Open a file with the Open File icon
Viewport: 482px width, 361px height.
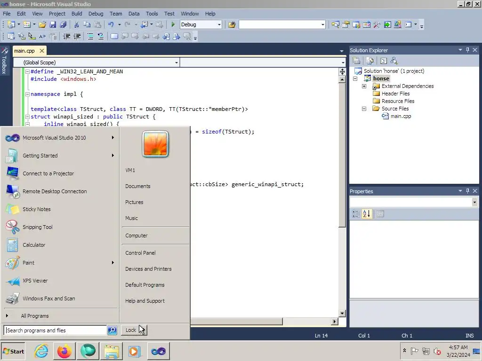click(x=42, y=24)
